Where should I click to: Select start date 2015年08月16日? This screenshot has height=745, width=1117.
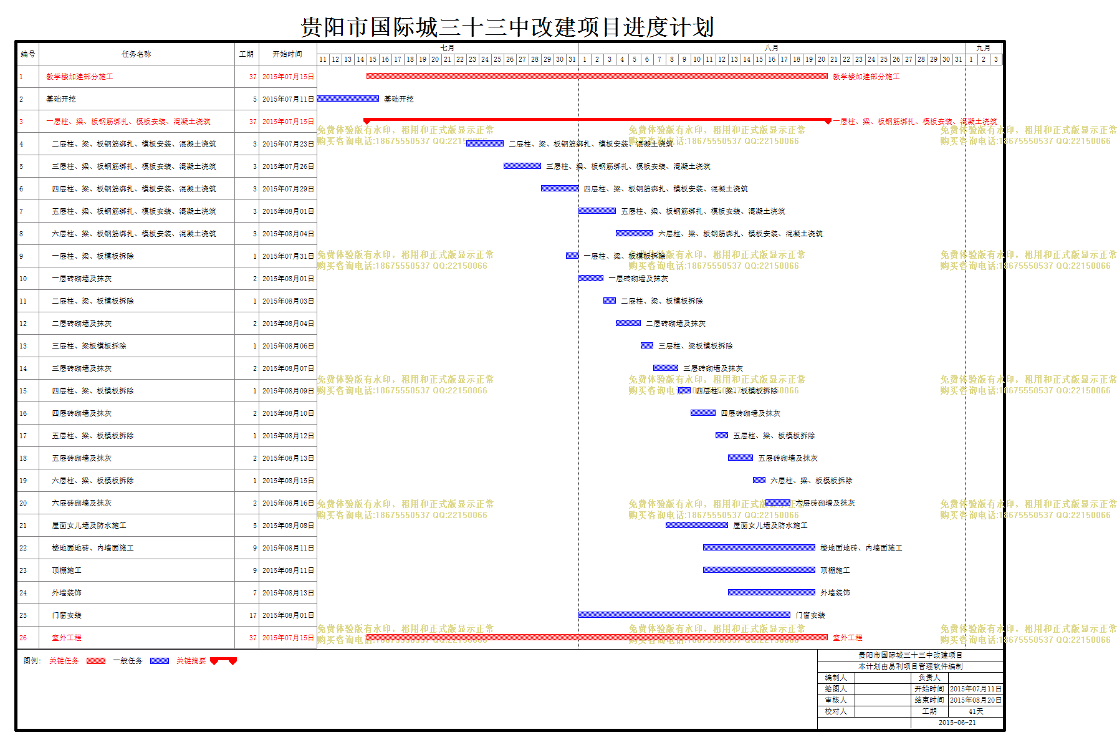(x=288, y=503)
